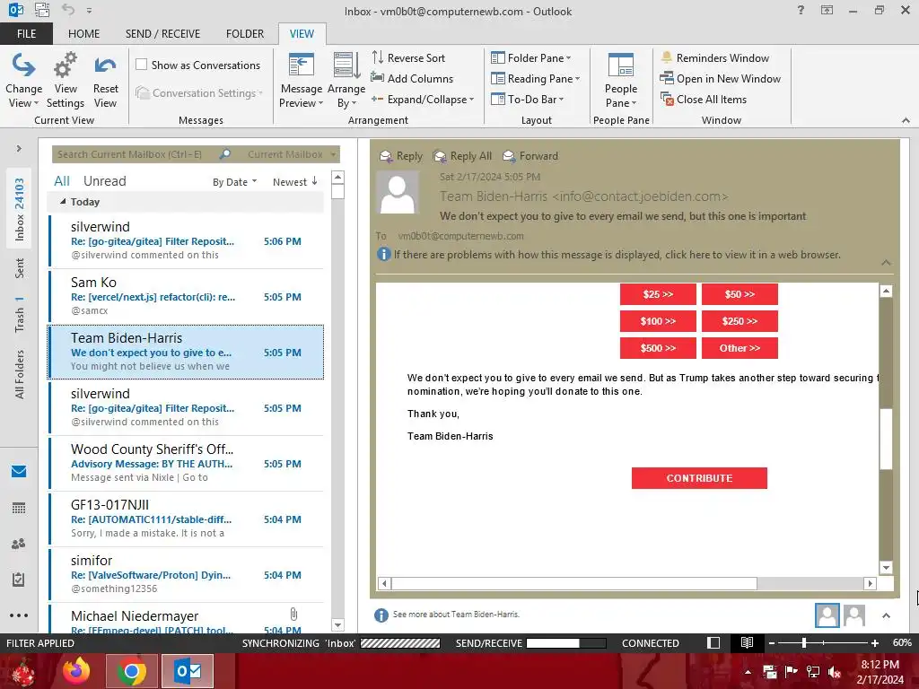Switch to the HOME tab
This screenshot has height=689, width=919.
[x=83, y=33]
